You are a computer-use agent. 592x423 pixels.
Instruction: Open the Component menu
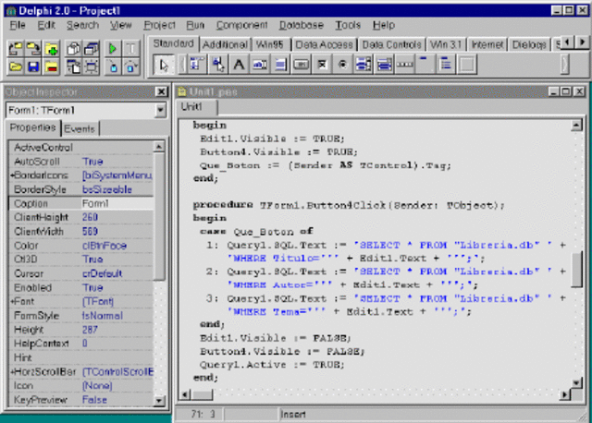click(x=241, y=25)
